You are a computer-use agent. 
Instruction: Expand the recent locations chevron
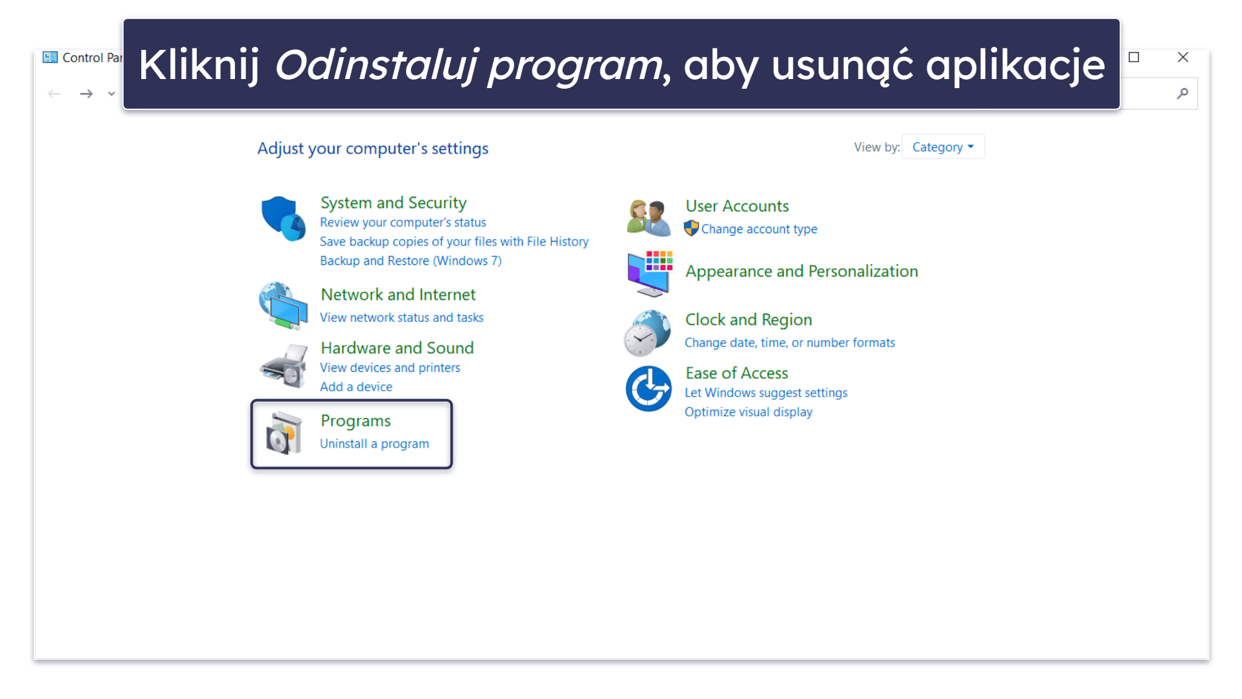111,94
